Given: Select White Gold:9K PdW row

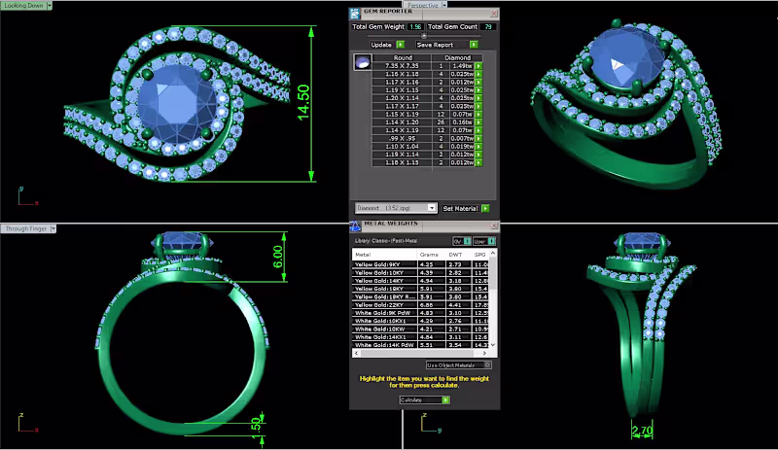Looking at the screenshot, I should tap(420, 313).
